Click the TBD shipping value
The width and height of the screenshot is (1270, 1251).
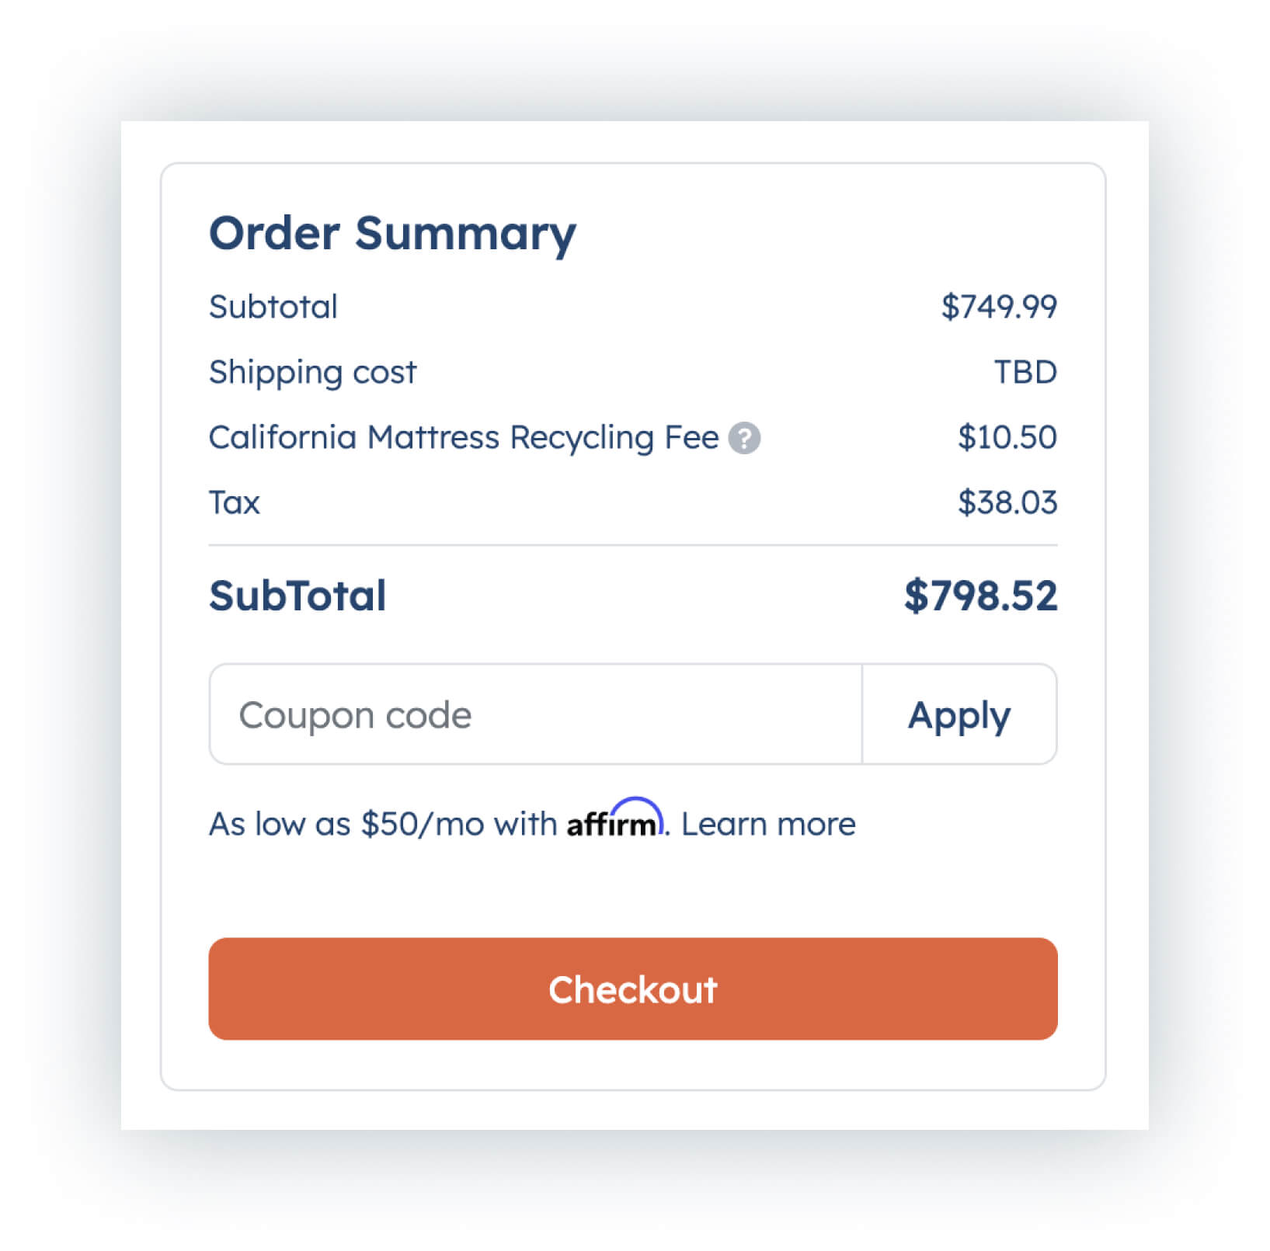pyautogui.click(x=1025, y=372)
